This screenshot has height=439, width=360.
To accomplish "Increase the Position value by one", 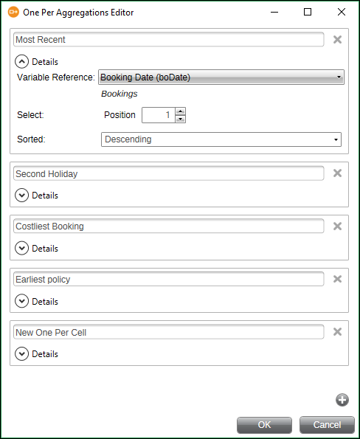I will (180, 111).
